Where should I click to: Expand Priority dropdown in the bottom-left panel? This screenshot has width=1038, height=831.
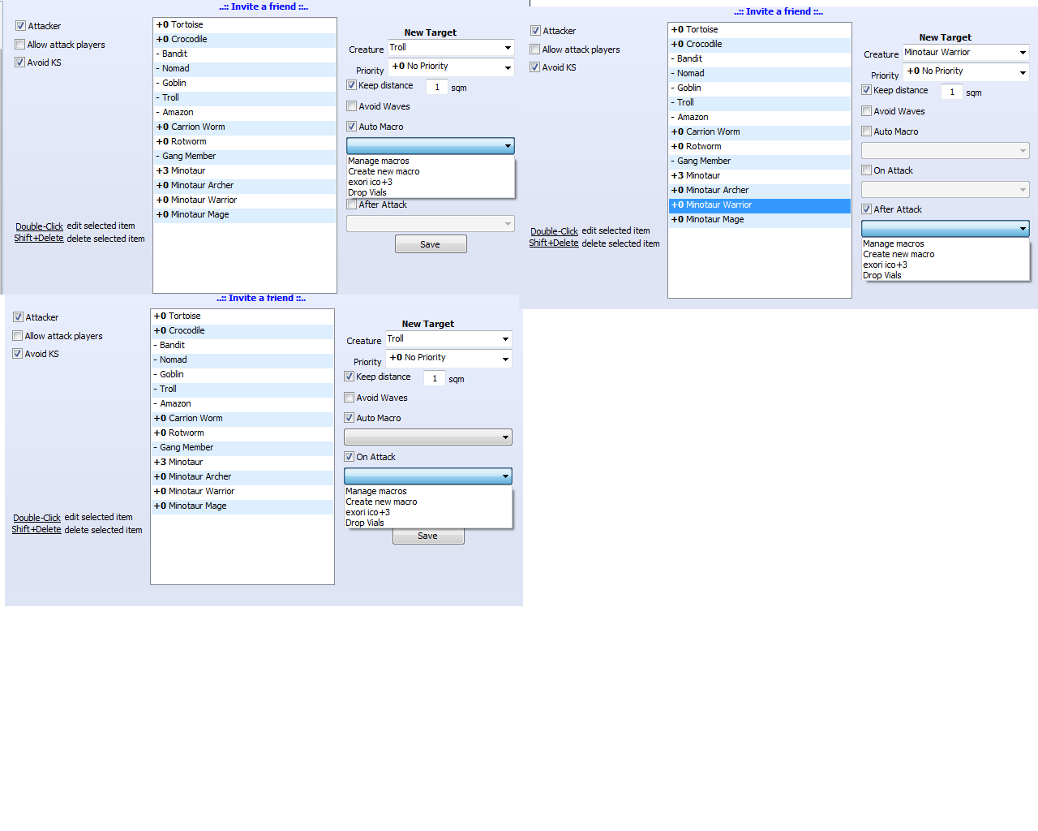click(449, 358)
